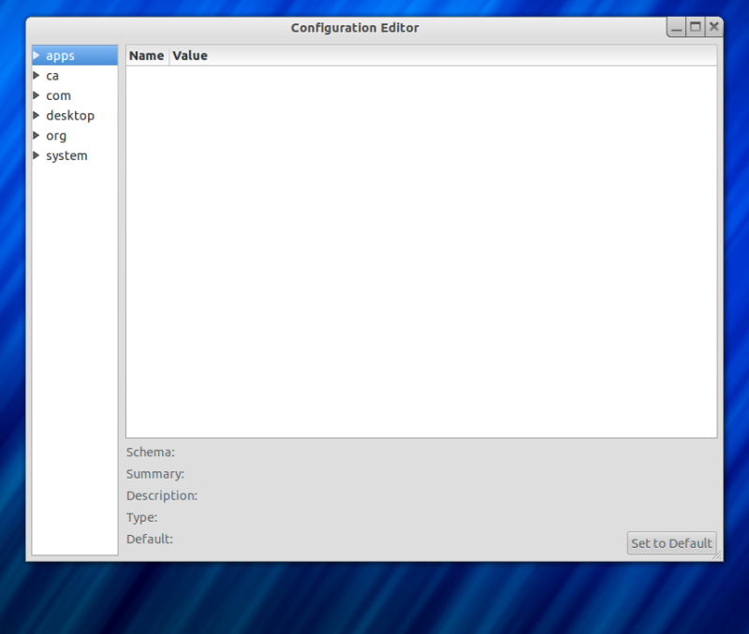Select the ca tree item
Viewport: 749px width, 634px height.
(52, 76)
